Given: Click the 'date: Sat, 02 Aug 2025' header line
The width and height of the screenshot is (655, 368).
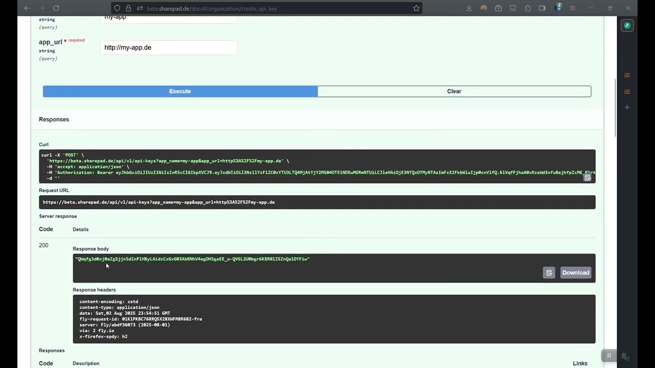Looking at the screenshot, I should 125,313.
